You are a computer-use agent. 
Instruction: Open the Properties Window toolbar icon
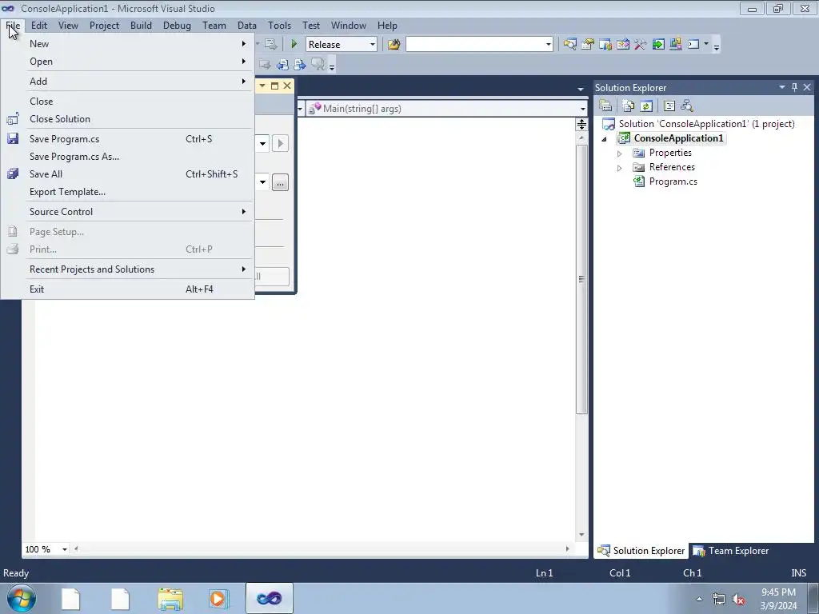point(588,45)
